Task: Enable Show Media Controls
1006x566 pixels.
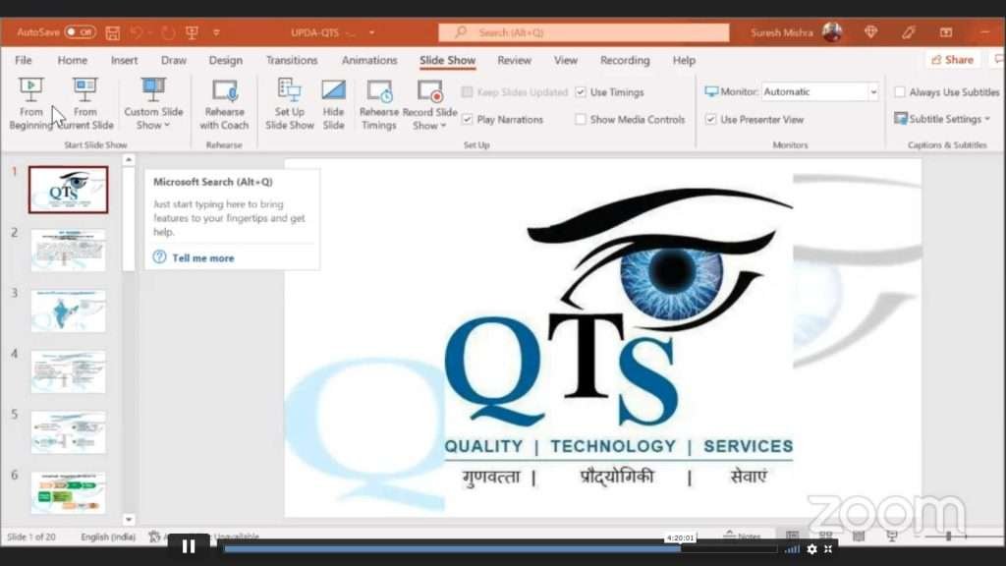Action: 581,119
